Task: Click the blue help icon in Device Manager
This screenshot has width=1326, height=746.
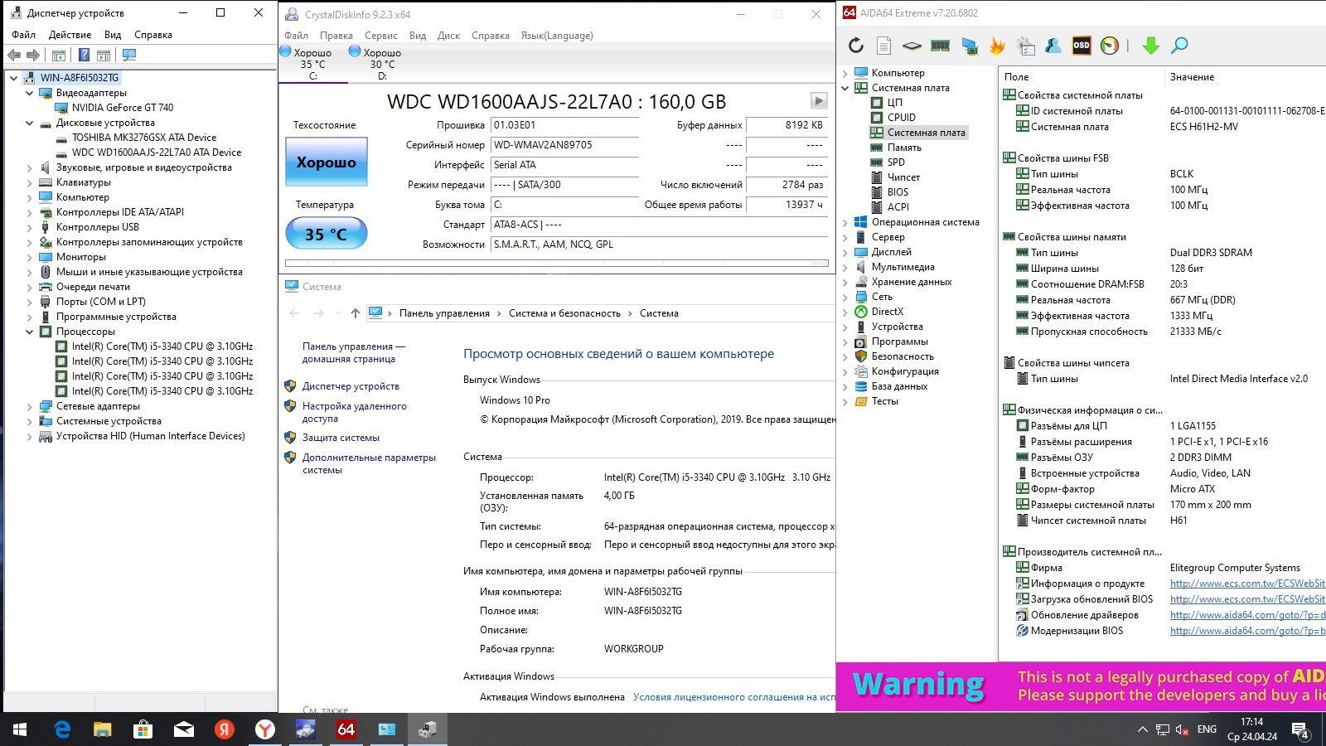Action: tap(84, 56)
